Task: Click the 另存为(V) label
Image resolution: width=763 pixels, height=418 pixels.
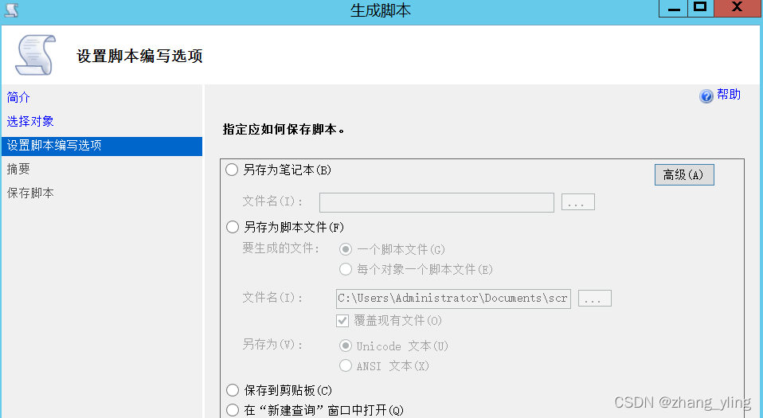Action: click(x=272, y=345)
